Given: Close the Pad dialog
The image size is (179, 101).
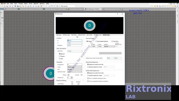Looking at the screenshot, I should tap(123, 14).
